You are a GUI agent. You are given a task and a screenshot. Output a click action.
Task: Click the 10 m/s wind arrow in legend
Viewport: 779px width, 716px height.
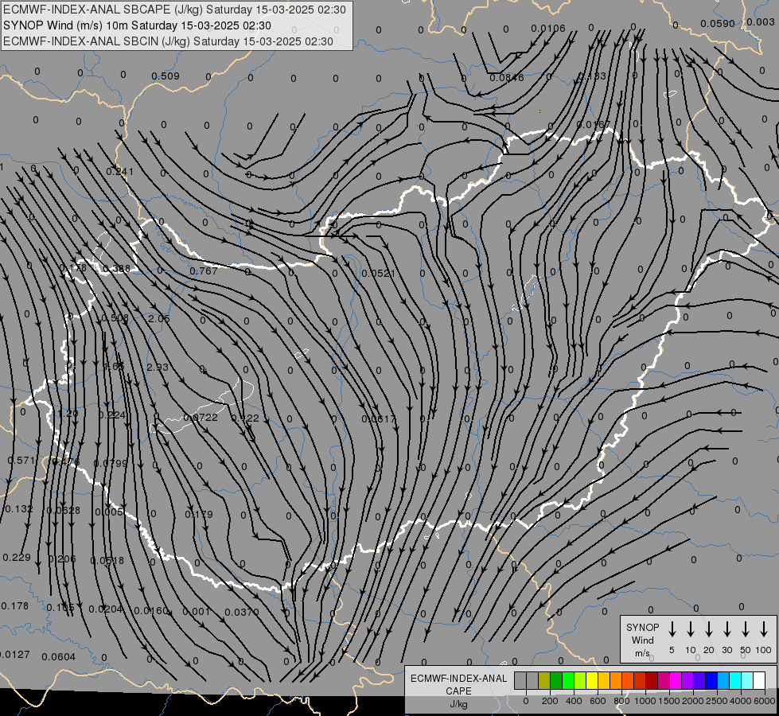coord(690,629)
